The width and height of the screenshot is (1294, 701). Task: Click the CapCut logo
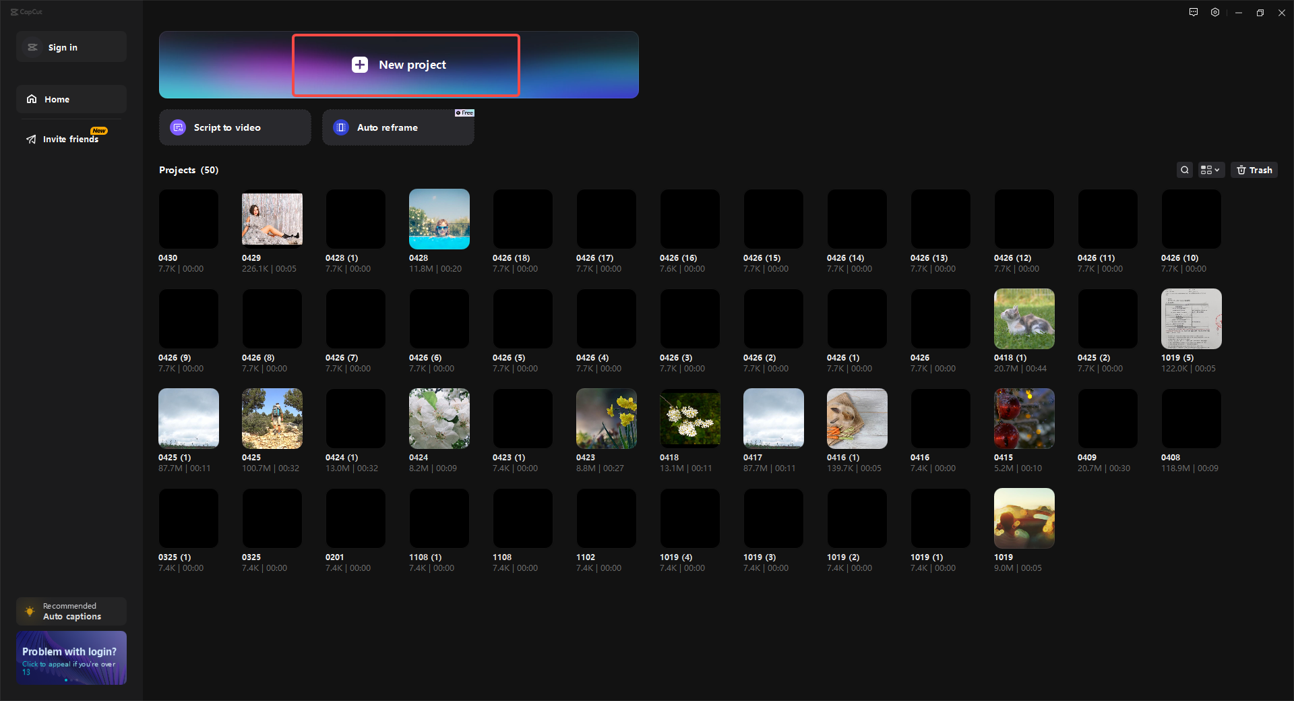pyautogui.click(x=27, y=11)
